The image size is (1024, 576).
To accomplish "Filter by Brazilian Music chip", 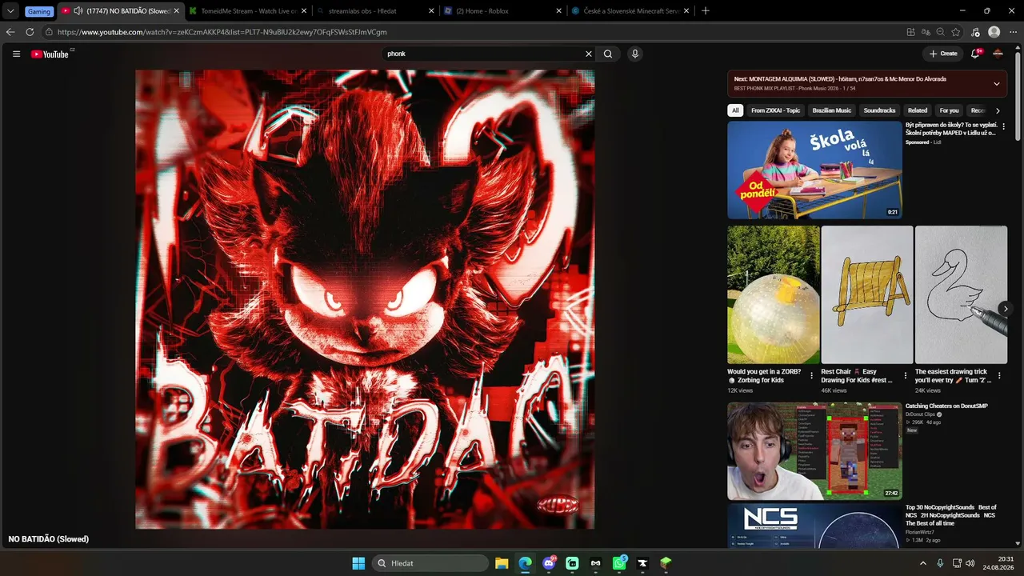I will click(x=832, y=110).
